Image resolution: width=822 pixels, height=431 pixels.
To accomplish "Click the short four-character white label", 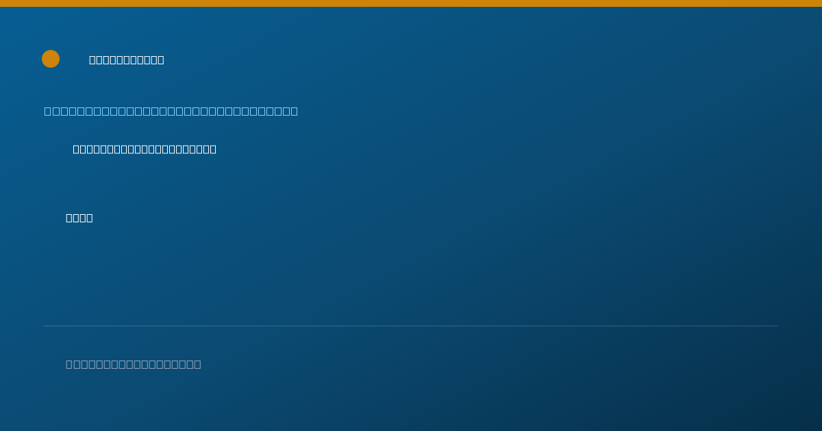I will 79,218.
